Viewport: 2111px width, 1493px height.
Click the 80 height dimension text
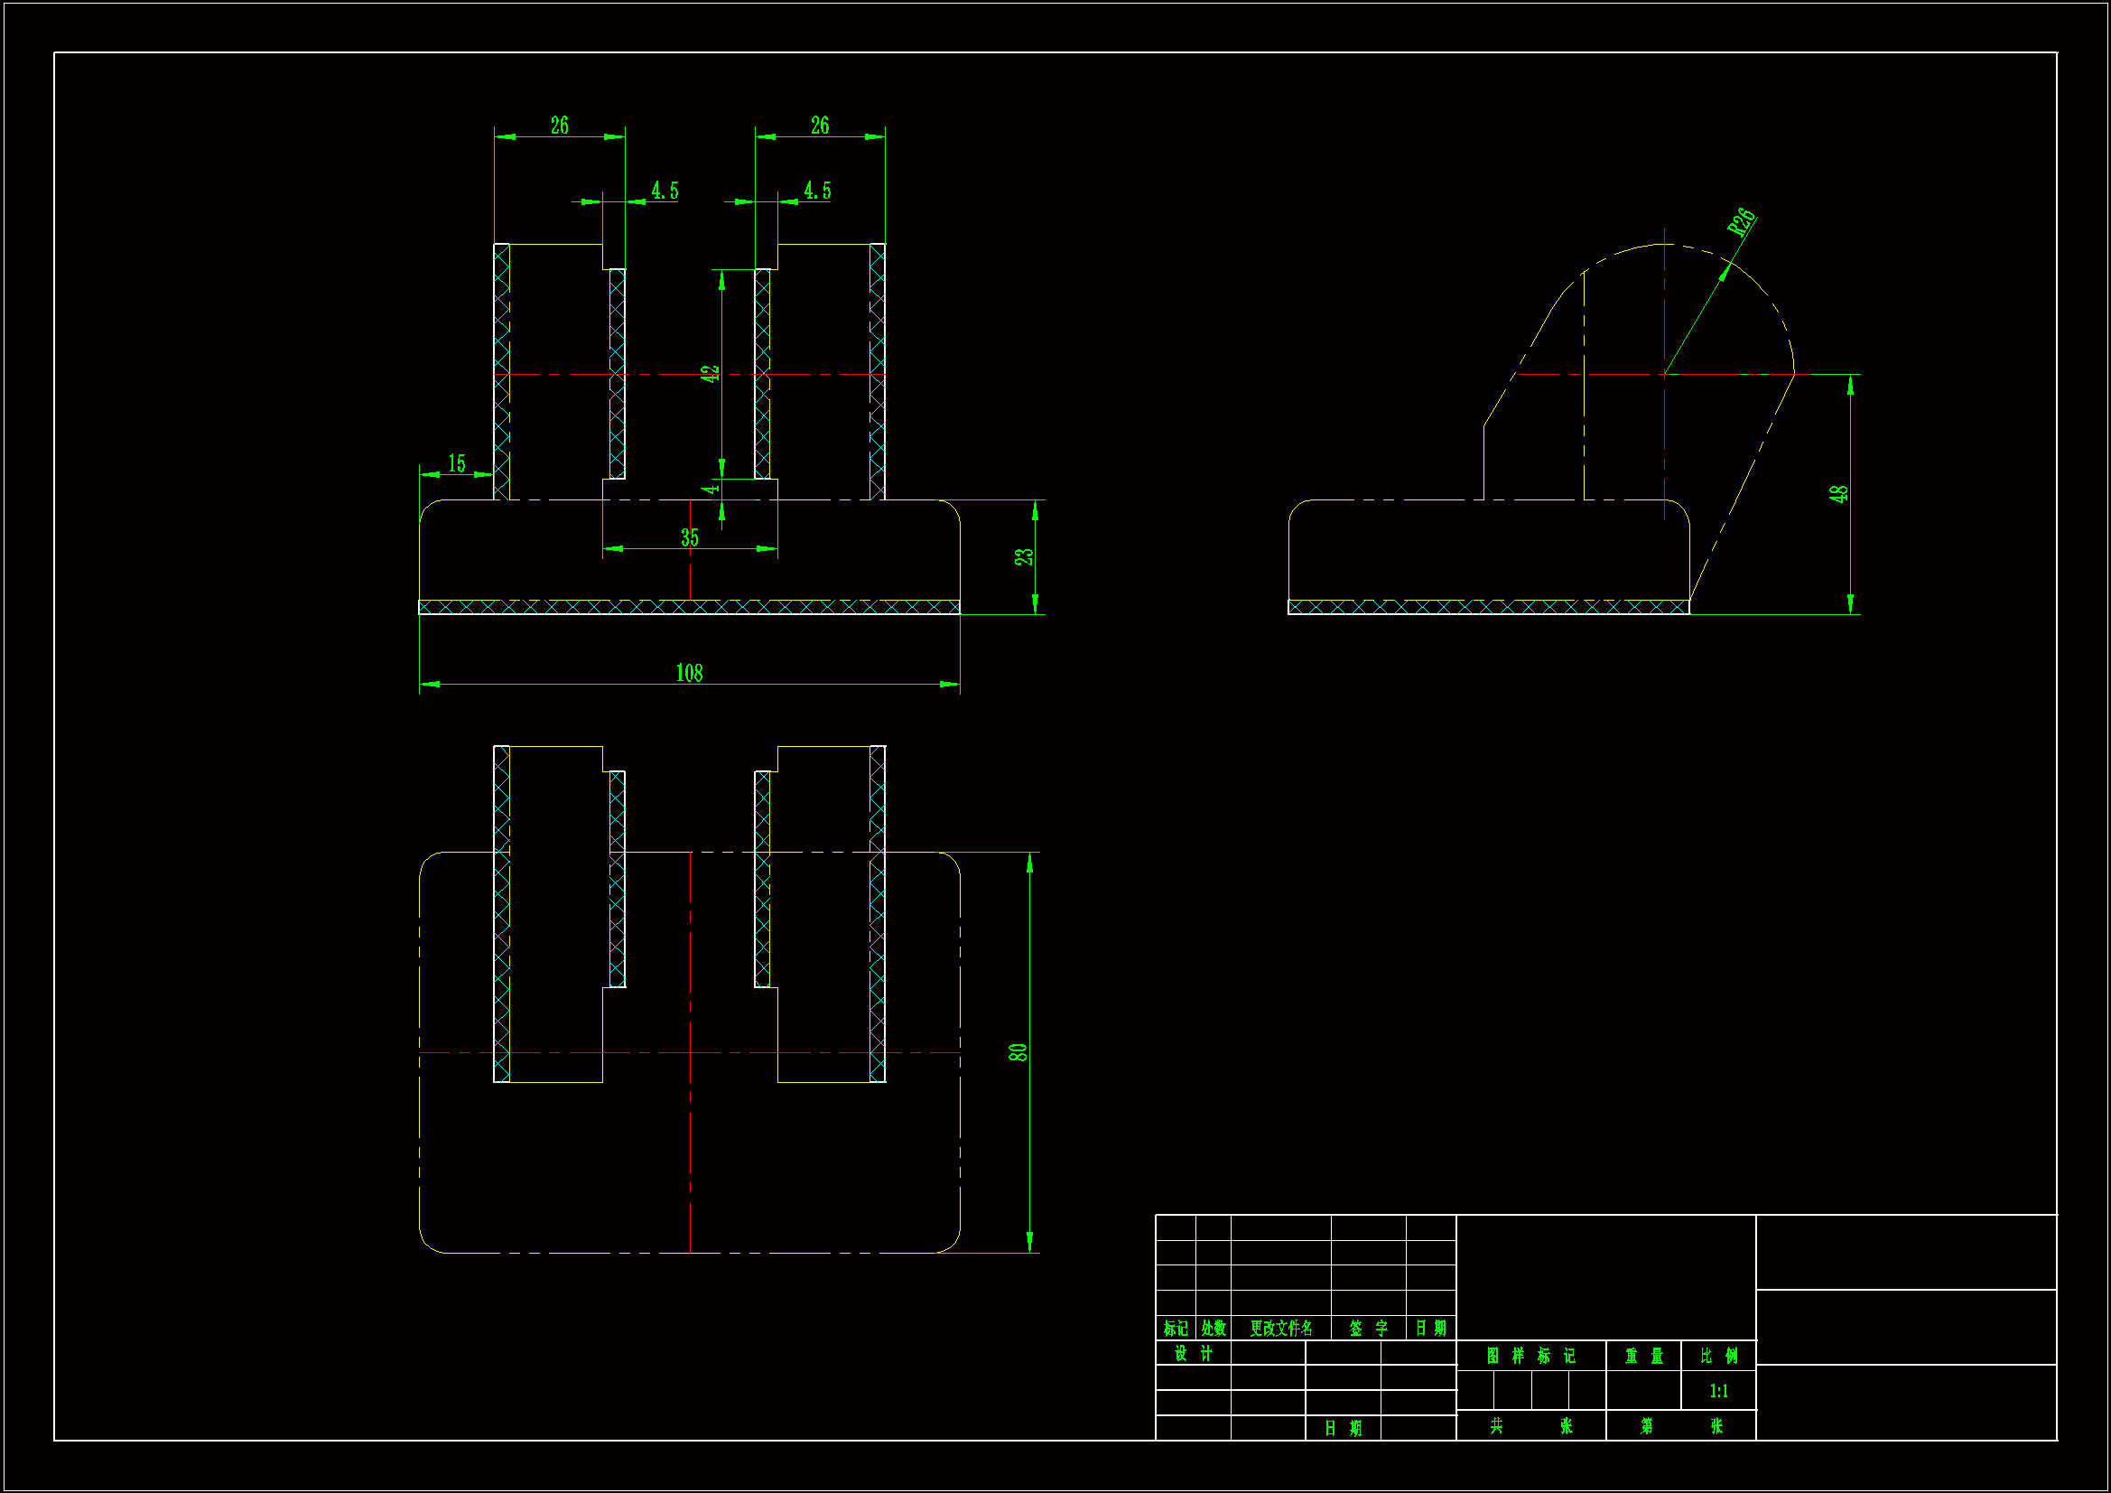tap(1018, 1052)
